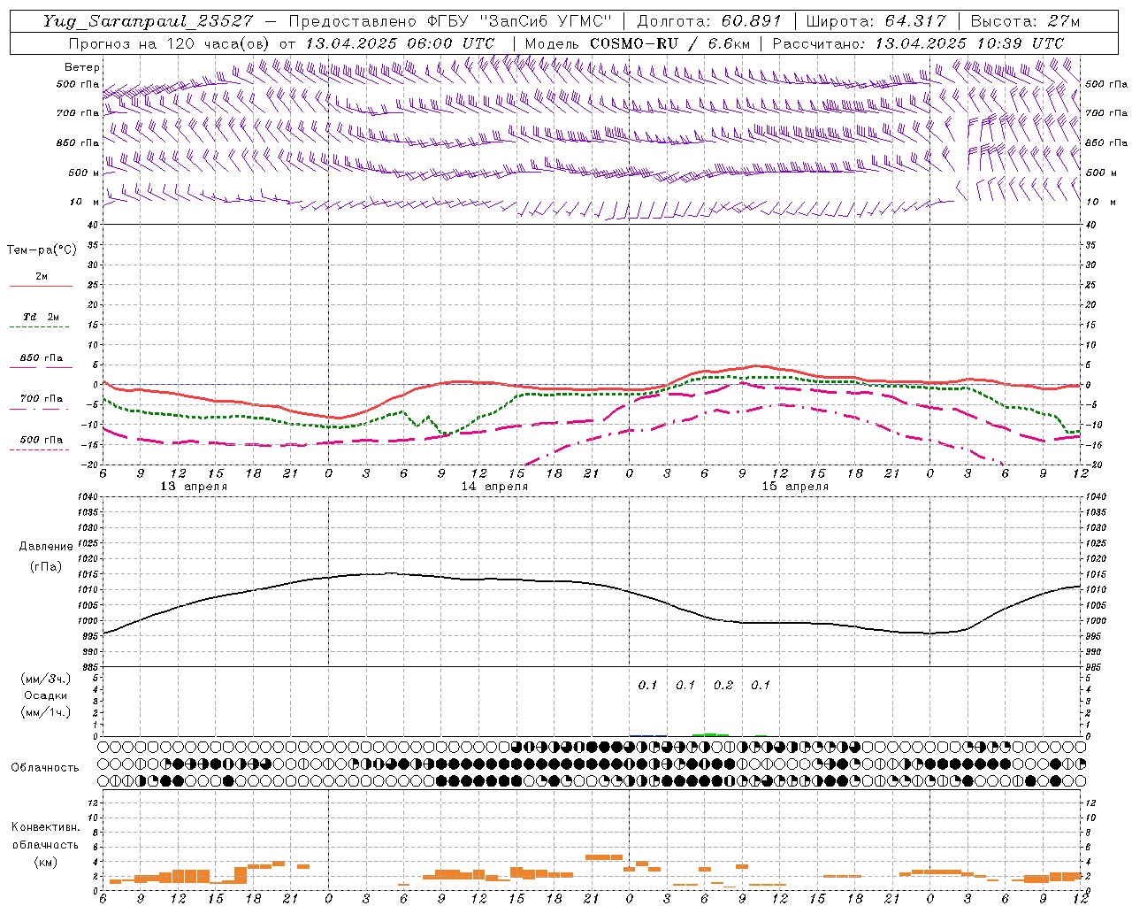Click the 850 гПа temperature legend entry

pos(41,358)
